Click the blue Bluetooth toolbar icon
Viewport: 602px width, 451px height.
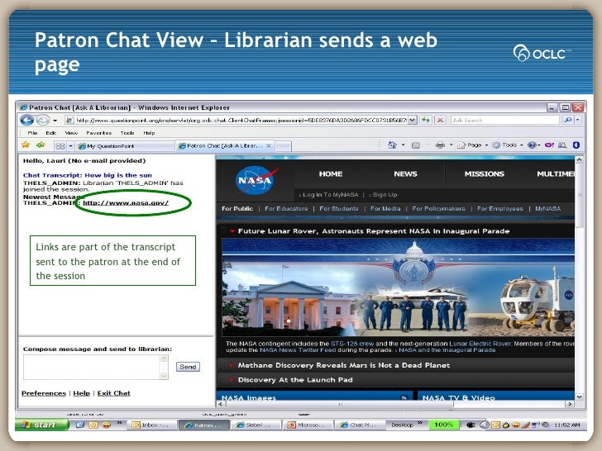(x=576, y=145)
